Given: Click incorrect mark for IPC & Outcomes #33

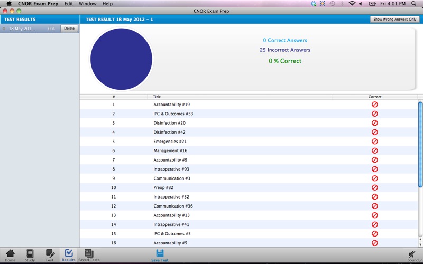Looking at the screenshot, I should tap(375, 114).
